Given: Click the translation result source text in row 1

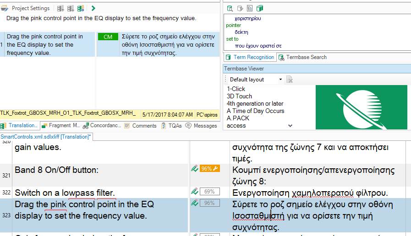Looking at the screenshot, I should pos(45,44).
